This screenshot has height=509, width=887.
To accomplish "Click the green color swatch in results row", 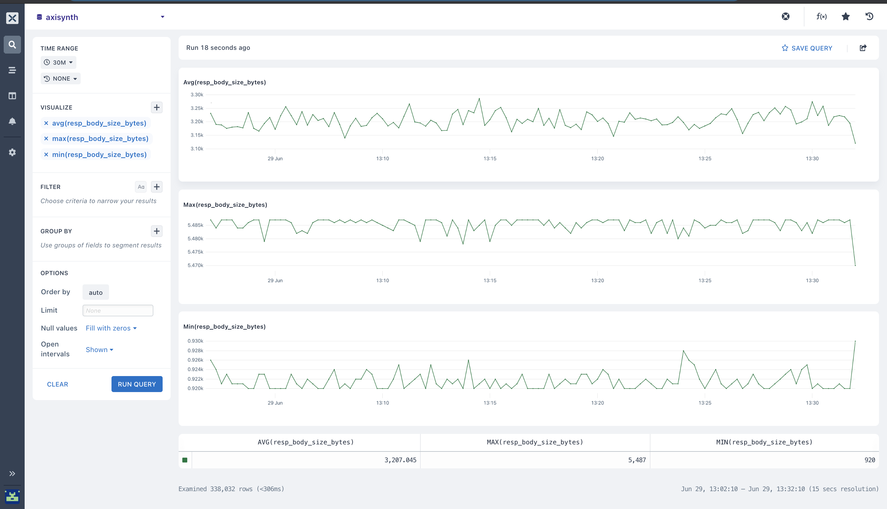I will [185, 460].
